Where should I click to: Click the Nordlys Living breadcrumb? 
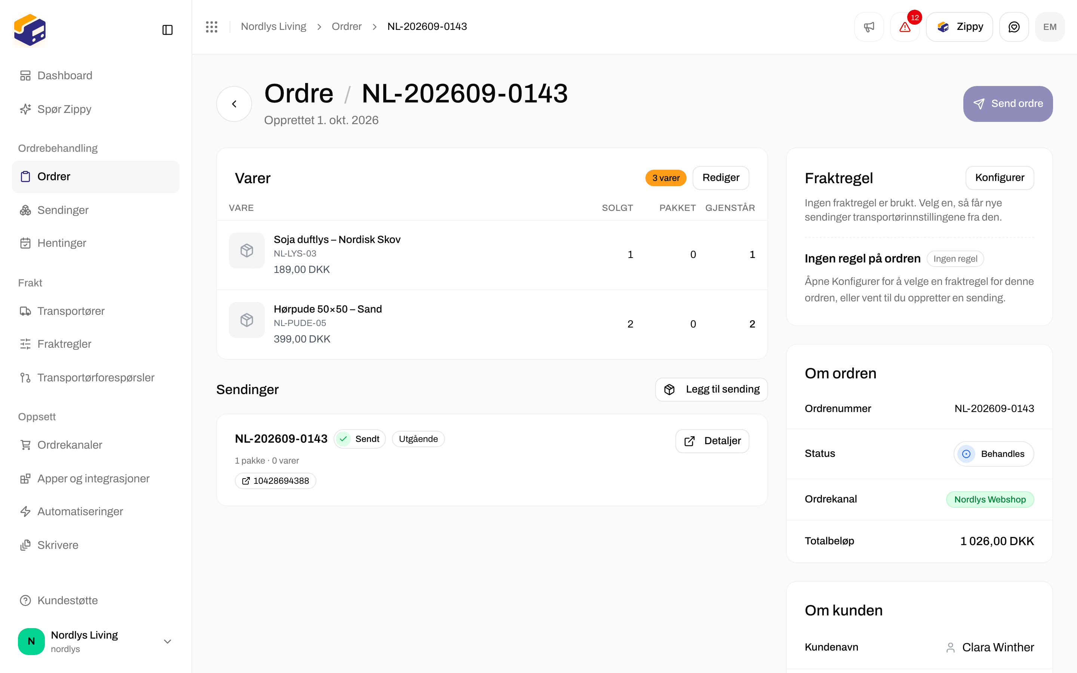pyautogui.click(x=273, y=27)
